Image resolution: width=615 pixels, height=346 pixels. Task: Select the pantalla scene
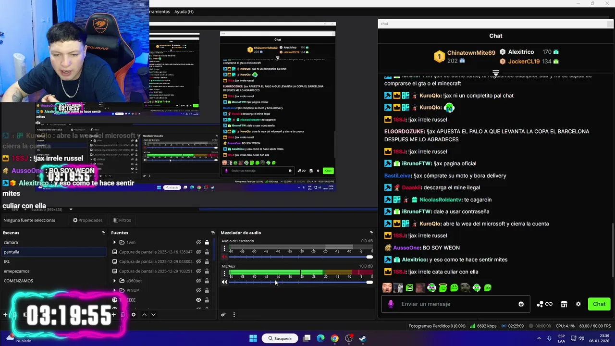pyautogui.click(x=53, y=252)
